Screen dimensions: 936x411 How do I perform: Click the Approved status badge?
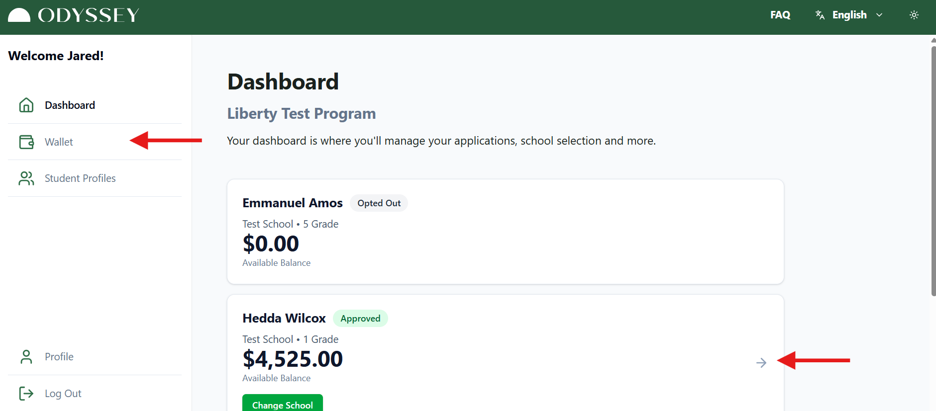coord(360,319)
